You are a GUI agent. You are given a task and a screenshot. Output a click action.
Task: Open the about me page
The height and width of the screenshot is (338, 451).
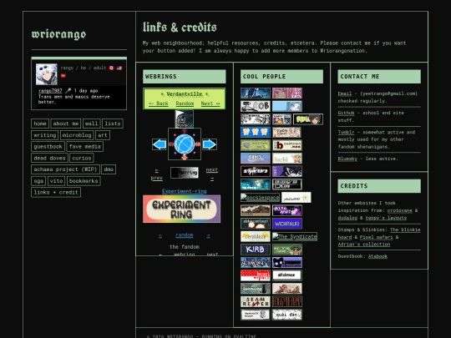coord(66,124)
